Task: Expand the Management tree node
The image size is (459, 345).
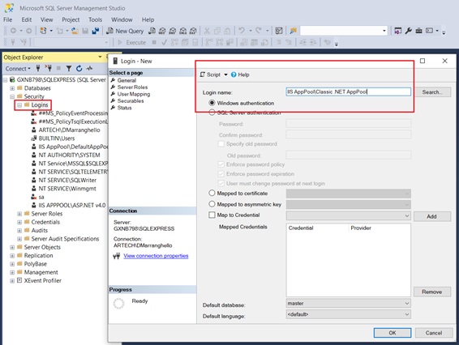Action: point(12,272)
